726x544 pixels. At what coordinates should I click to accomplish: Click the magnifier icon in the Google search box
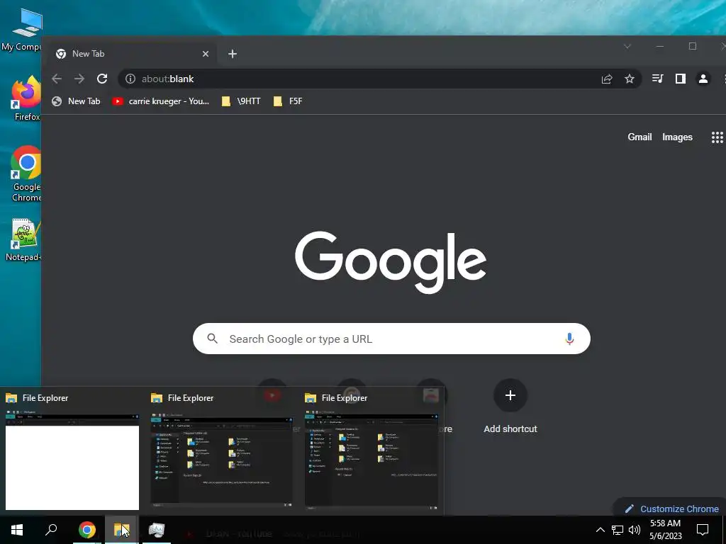(212, 339)
